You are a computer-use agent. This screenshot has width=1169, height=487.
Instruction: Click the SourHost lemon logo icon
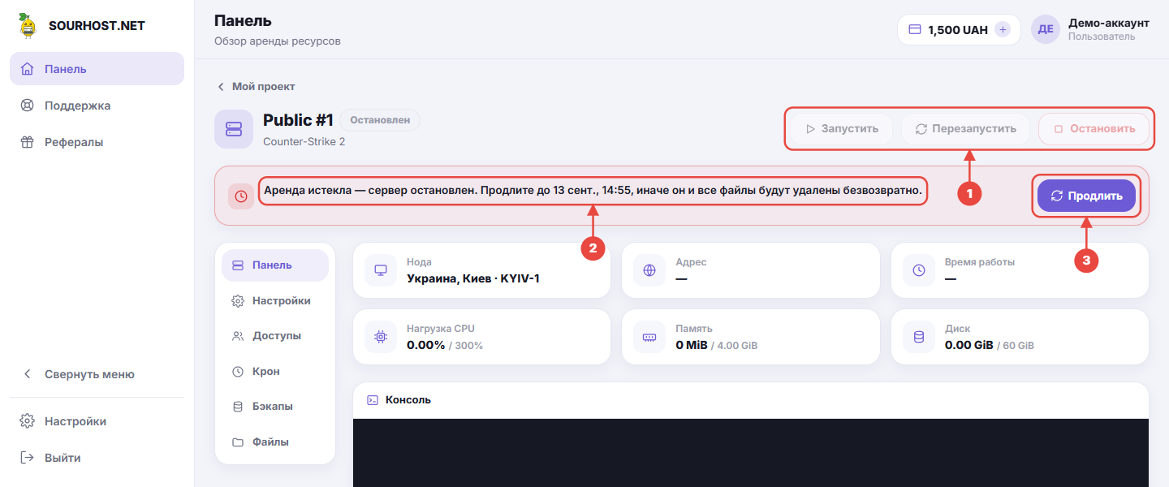click(x=29, y=25)
